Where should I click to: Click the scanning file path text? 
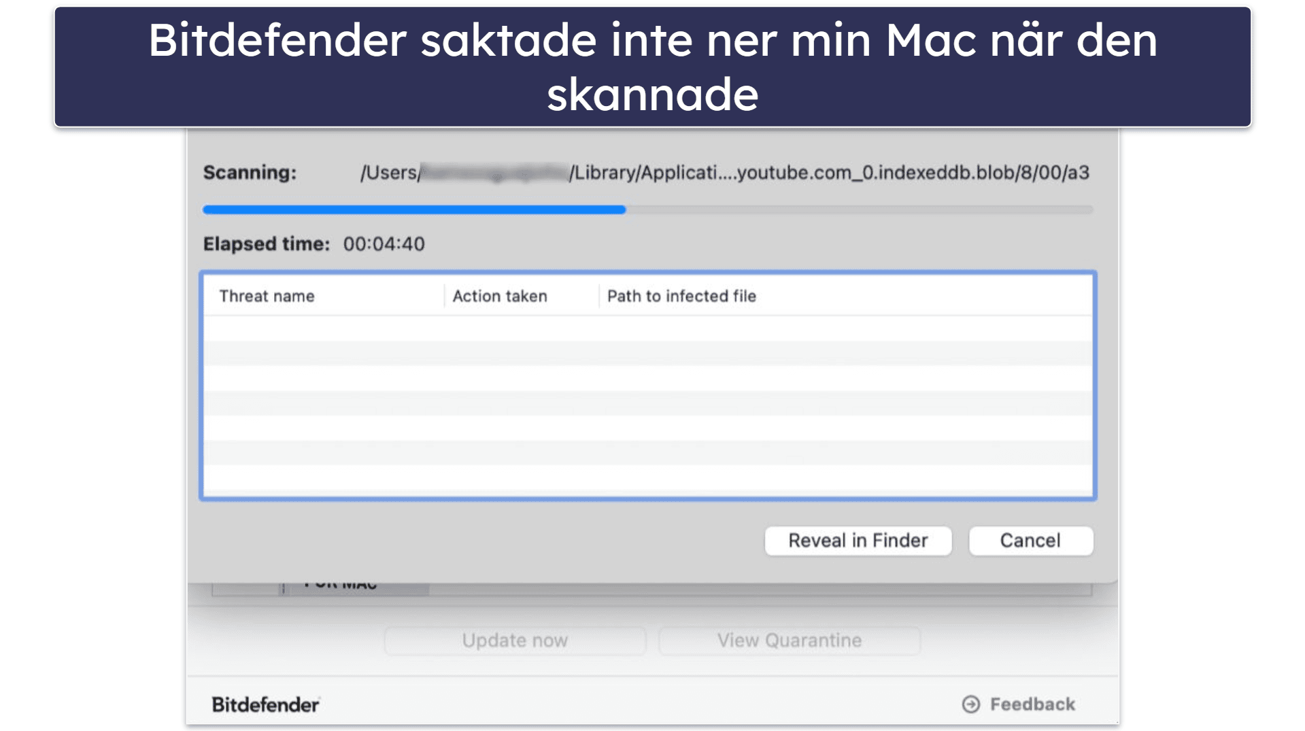724,173
